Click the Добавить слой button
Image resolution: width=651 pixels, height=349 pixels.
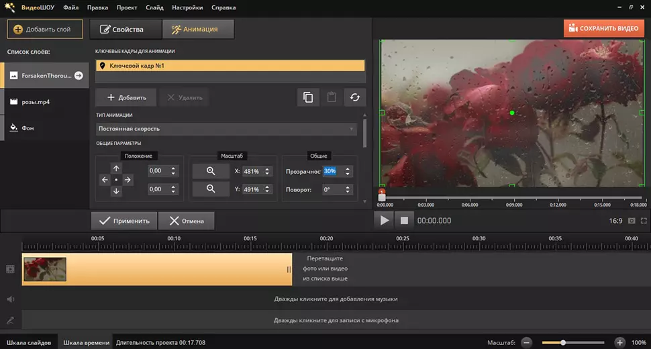pos(45,29)
